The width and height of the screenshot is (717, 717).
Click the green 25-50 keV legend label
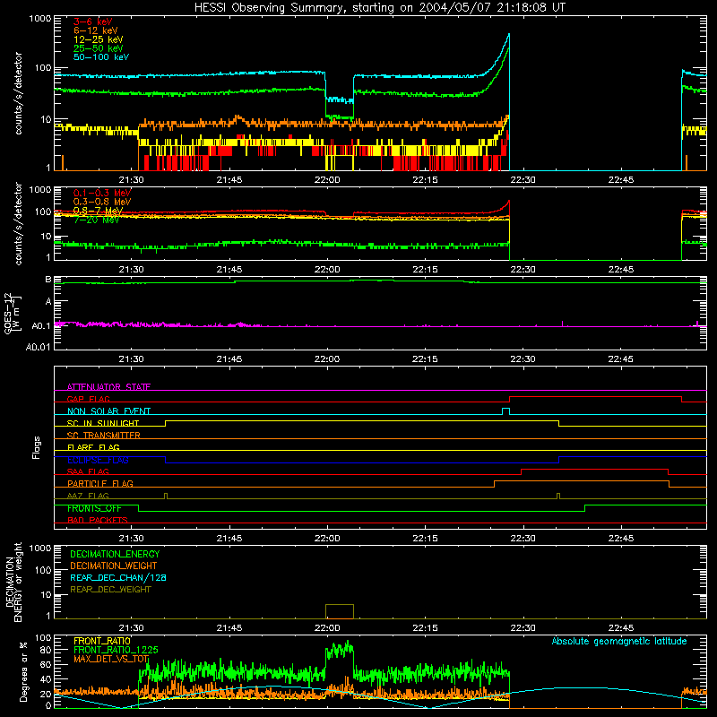point(98,48)
